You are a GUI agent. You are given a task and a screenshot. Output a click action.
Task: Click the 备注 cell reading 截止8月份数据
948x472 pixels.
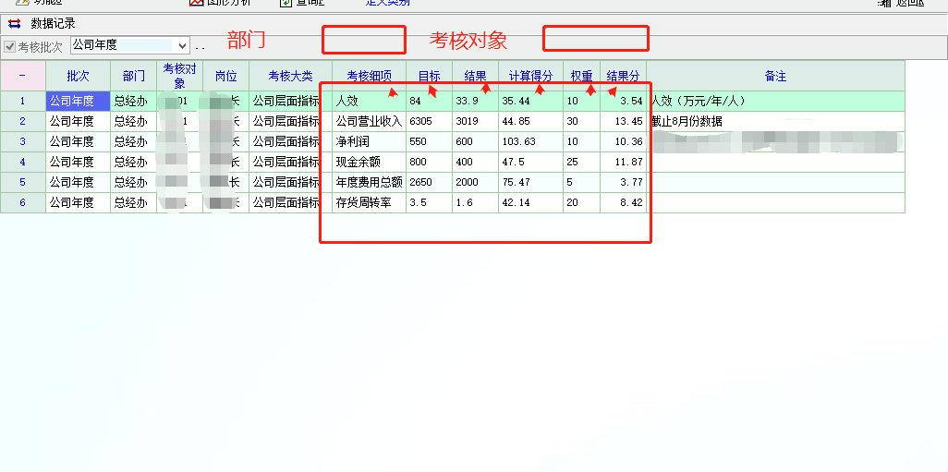[774, 121]
